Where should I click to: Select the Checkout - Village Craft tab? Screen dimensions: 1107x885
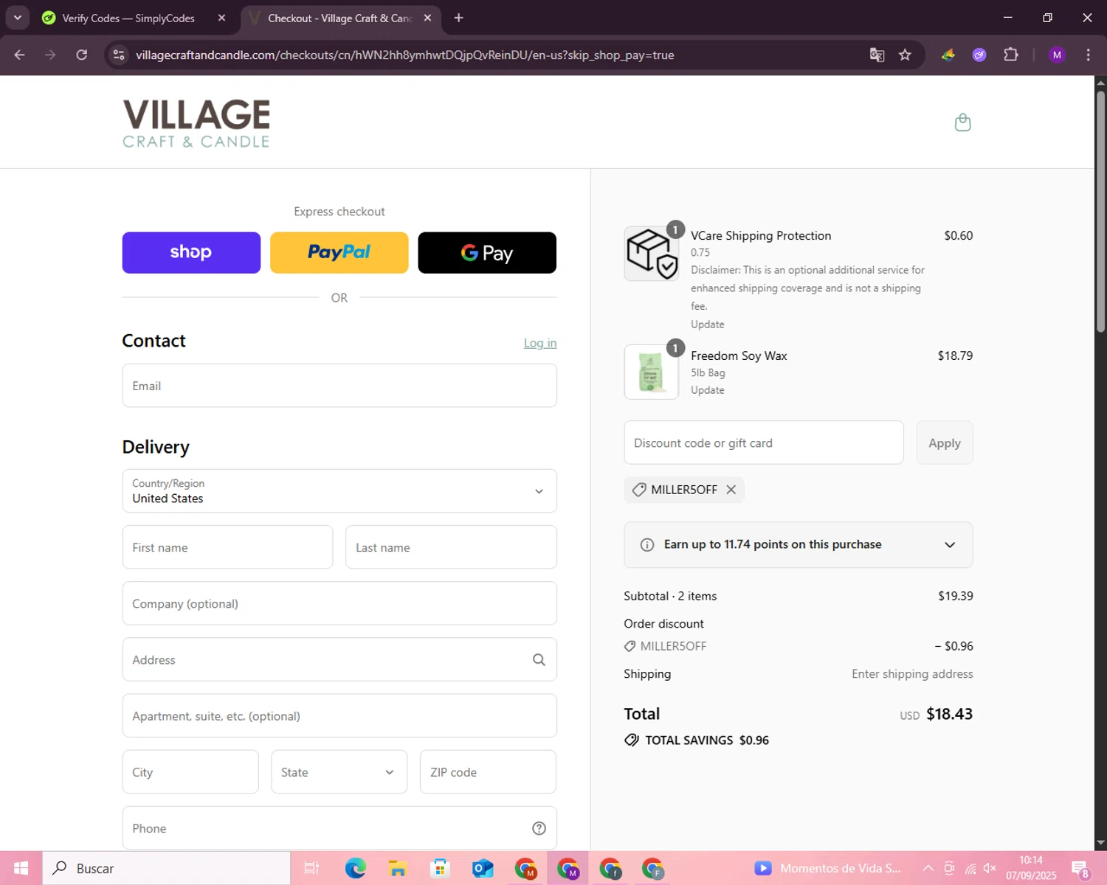tap(339, 18)
